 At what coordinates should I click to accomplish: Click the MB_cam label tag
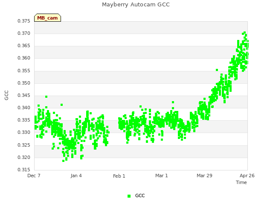(x=47, y=18)
